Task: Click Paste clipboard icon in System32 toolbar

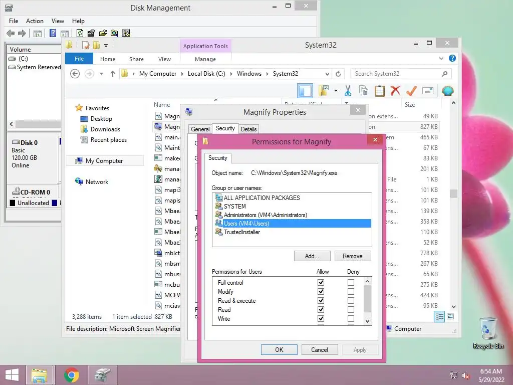Action: click(380, 91)
